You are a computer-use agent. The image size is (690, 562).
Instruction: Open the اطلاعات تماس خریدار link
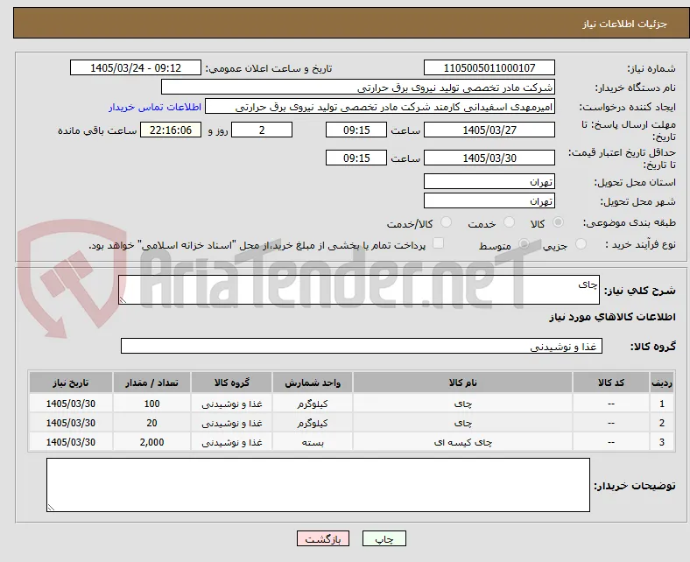point(155,107)
